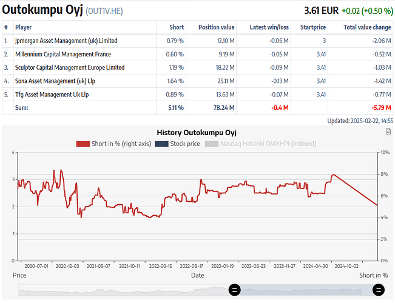
Task: Click the 3.61 EUR price
Action: point(321,10)
